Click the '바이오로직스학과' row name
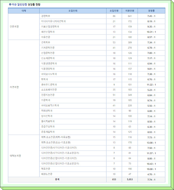Screen dimensions: 174x190 [50, 106]
